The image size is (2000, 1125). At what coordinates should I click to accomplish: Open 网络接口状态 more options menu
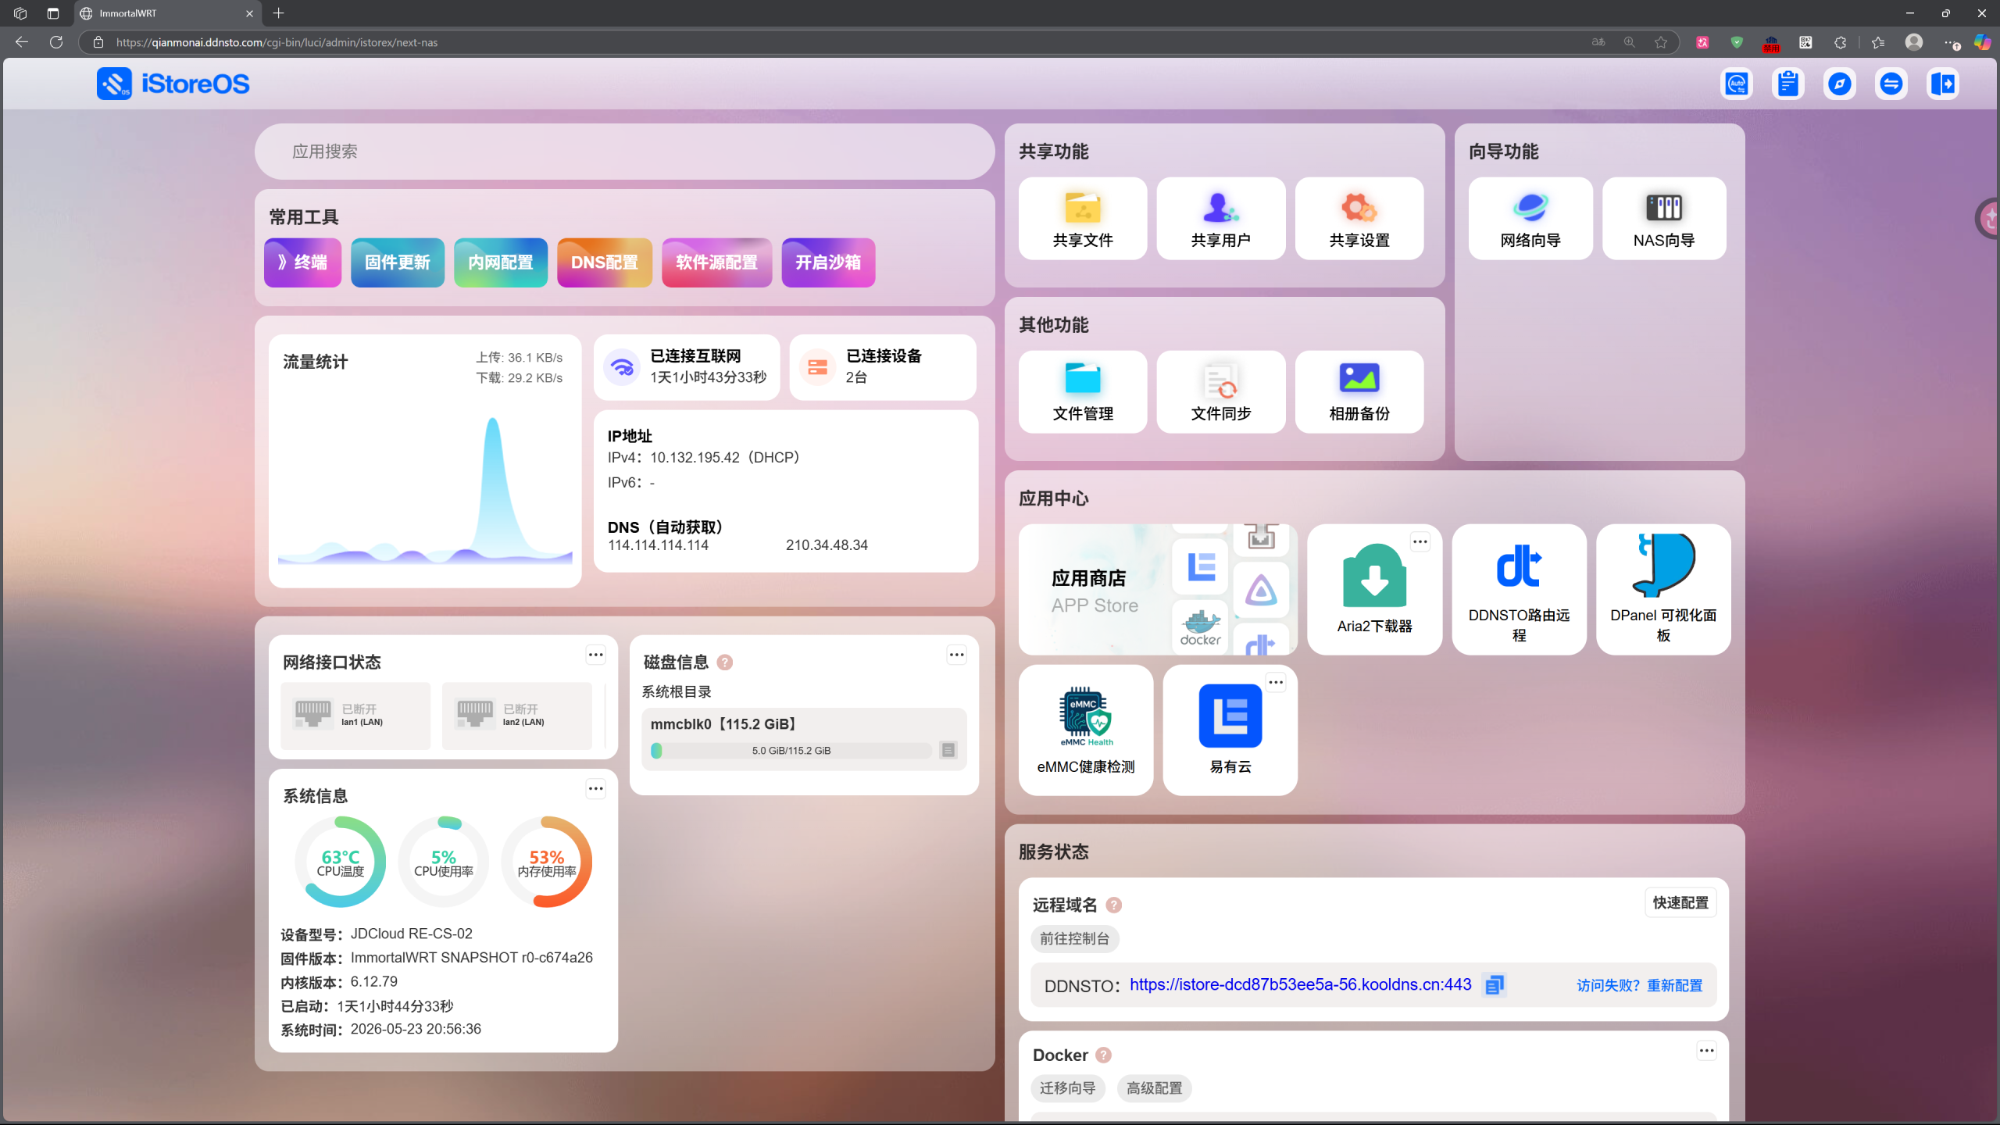pos(595,655)
